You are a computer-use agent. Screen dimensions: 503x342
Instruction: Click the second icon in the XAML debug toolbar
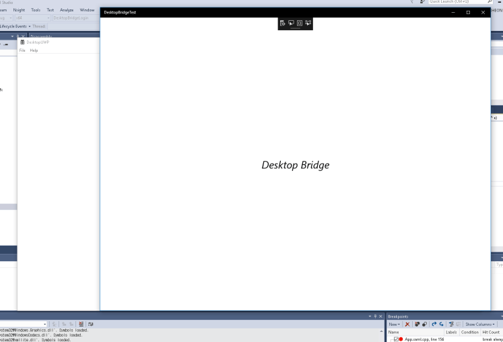(291, 23)
